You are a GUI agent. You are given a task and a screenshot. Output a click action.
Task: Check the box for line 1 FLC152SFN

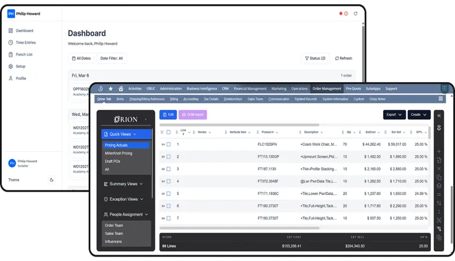pyautogui.click(x=168, y=145)
